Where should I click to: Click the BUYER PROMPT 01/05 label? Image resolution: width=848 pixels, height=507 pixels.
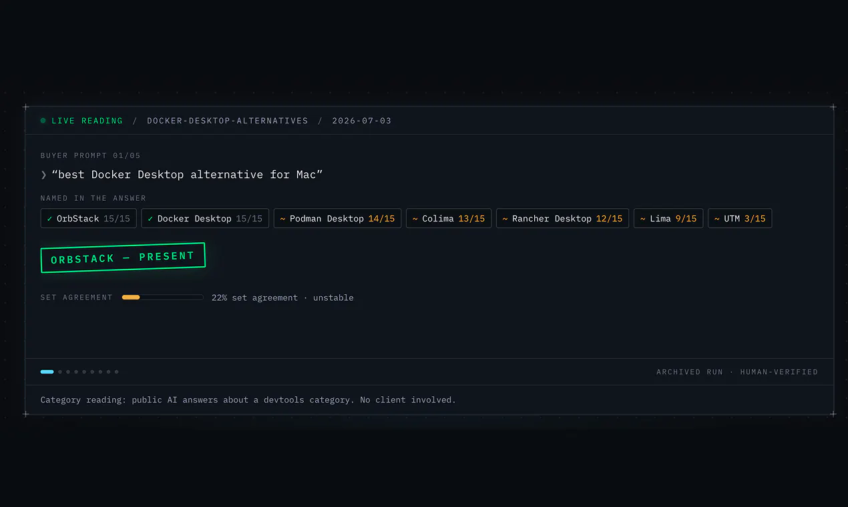91,155
